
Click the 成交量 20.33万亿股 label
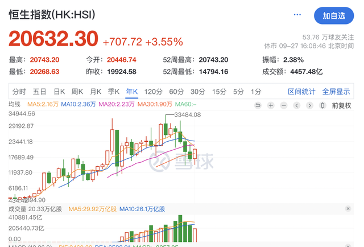[35, 209]
